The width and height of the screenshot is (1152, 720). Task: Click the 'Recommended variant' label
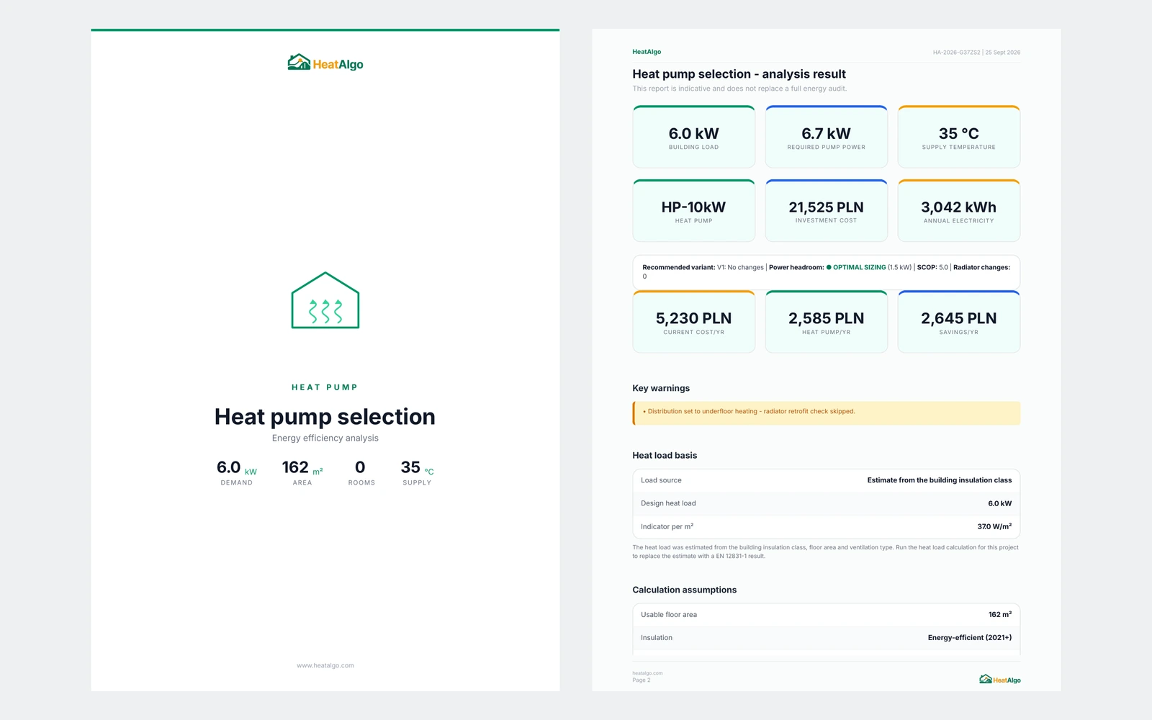click(679, 267)
